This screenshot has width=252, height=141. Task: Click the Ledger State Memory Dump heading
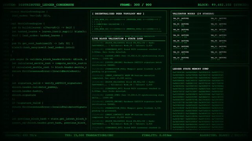pos(190,69)
